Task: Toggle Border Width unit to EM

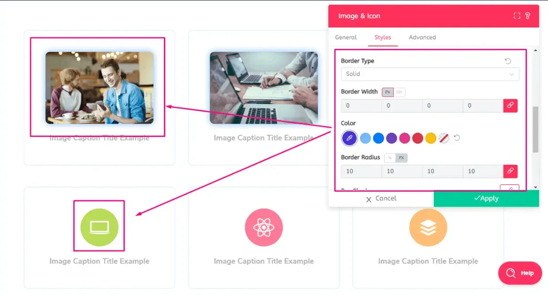Action: (399, 92)
